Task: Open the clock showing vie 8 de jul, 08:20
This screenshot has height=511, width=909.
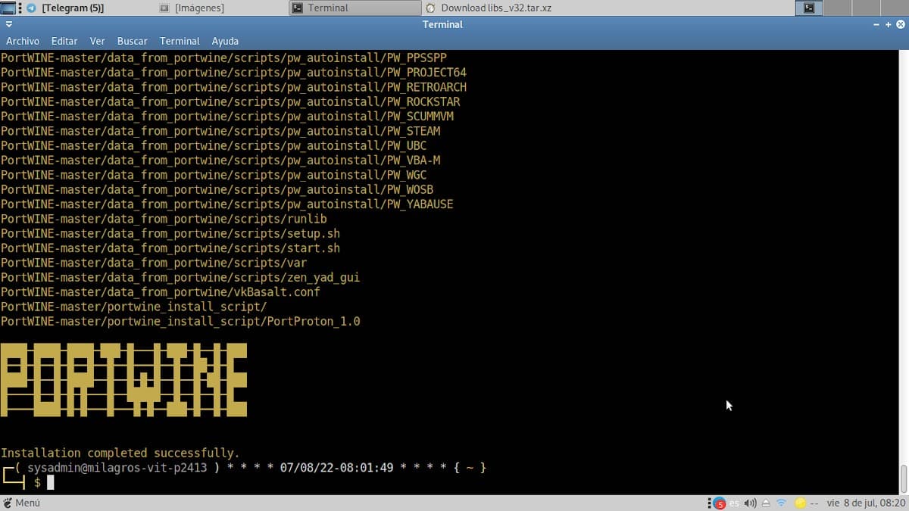Action: [x=866, y=503]
